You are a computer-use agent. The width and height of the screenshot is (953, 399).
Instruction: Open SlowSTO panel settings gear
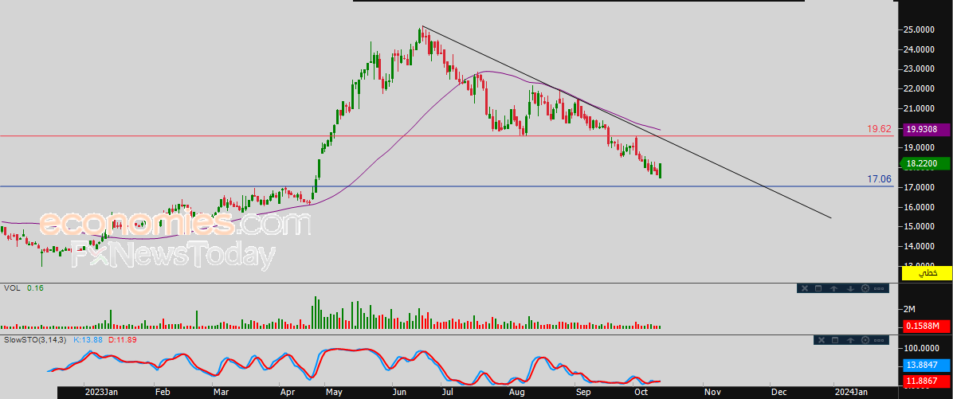coord(865,340)
